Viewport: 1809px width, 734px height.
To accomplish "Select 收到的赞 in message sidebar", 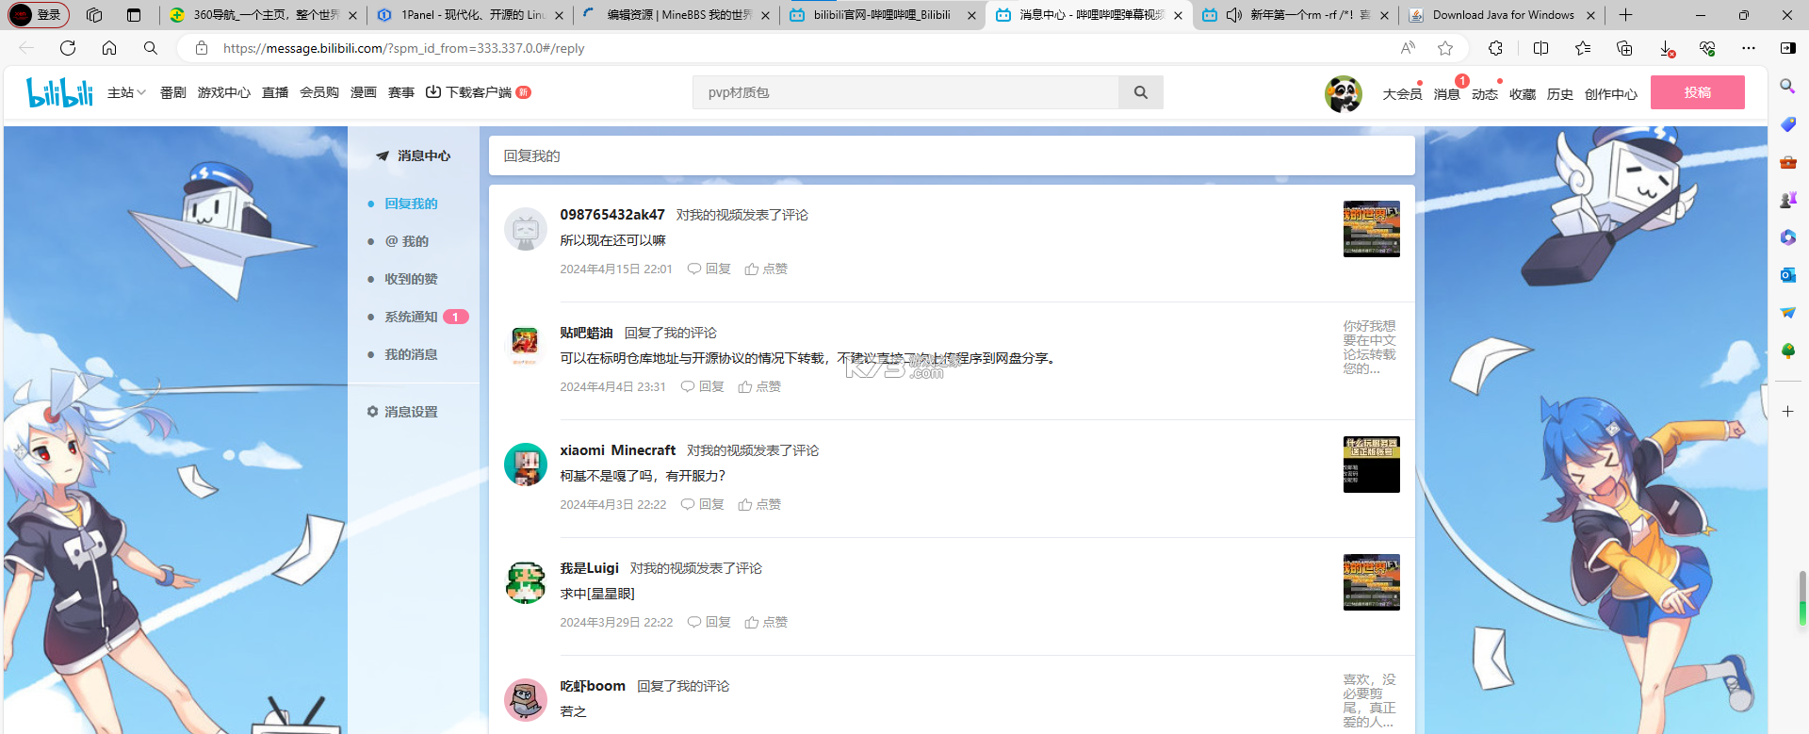I will (x=411, y=279).
